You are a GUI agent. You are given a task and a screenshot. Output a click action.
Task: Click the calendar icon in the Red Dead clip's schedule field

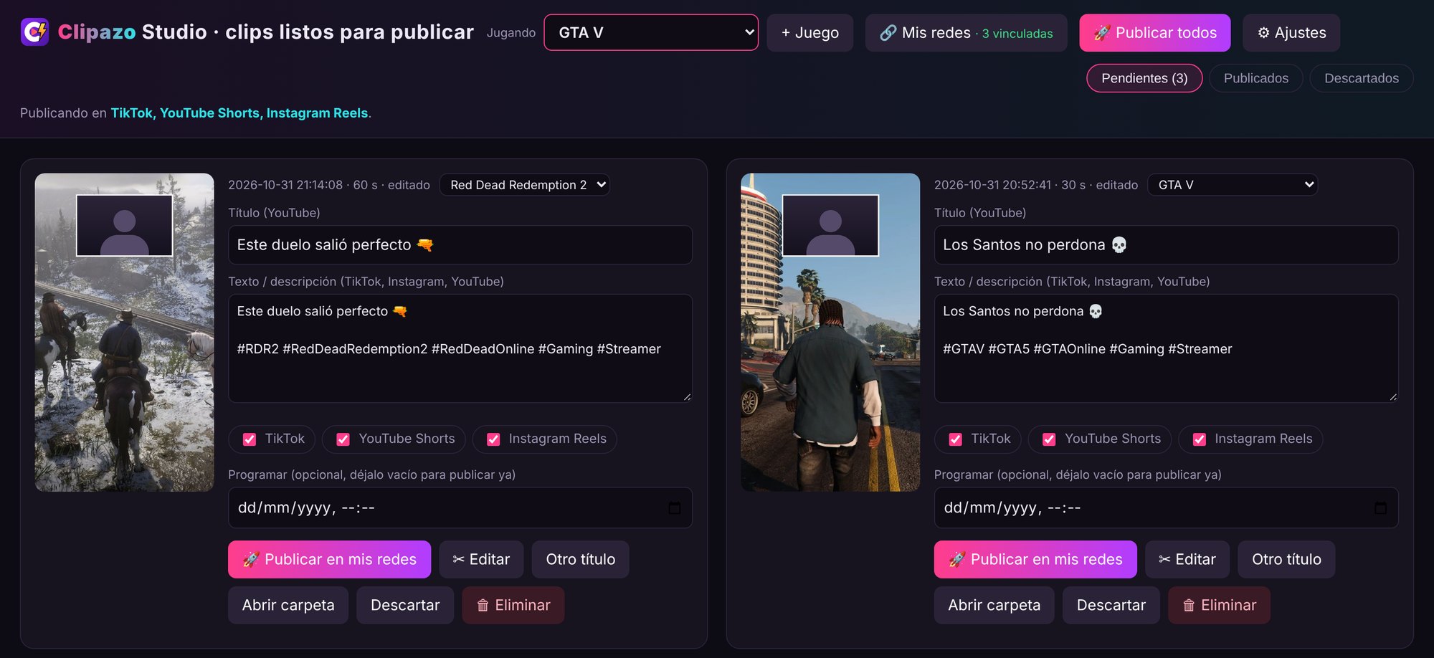coord(675,508)
